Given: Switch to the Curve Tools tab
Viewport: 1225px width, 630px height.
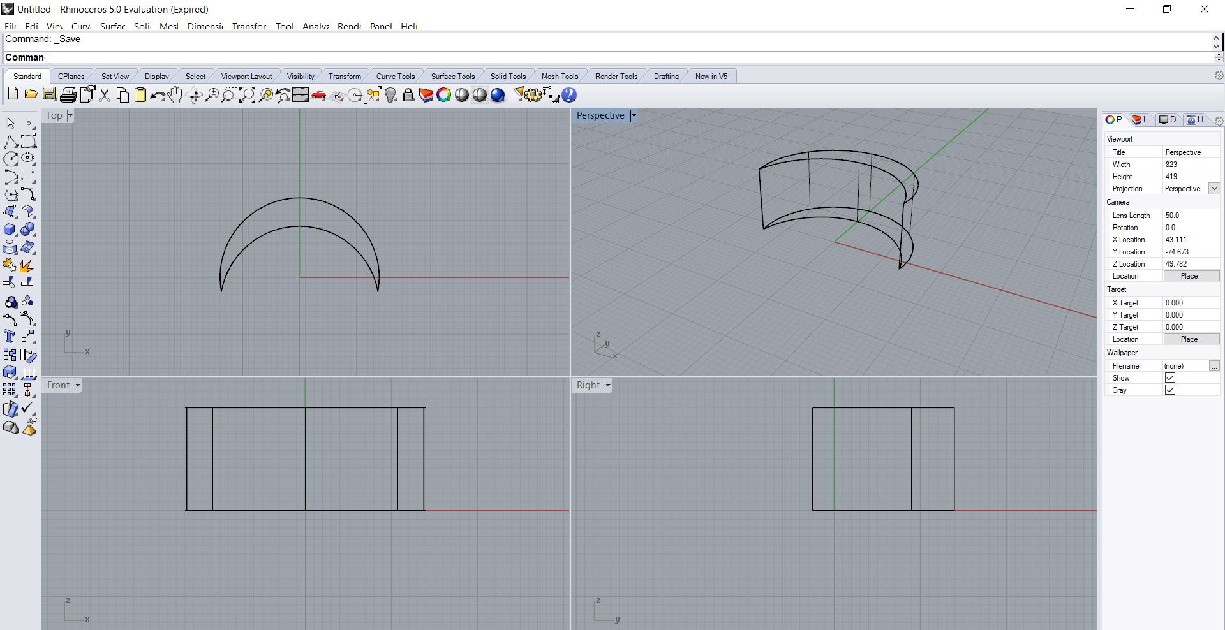Looking at the screenshot, I should 396,76.
